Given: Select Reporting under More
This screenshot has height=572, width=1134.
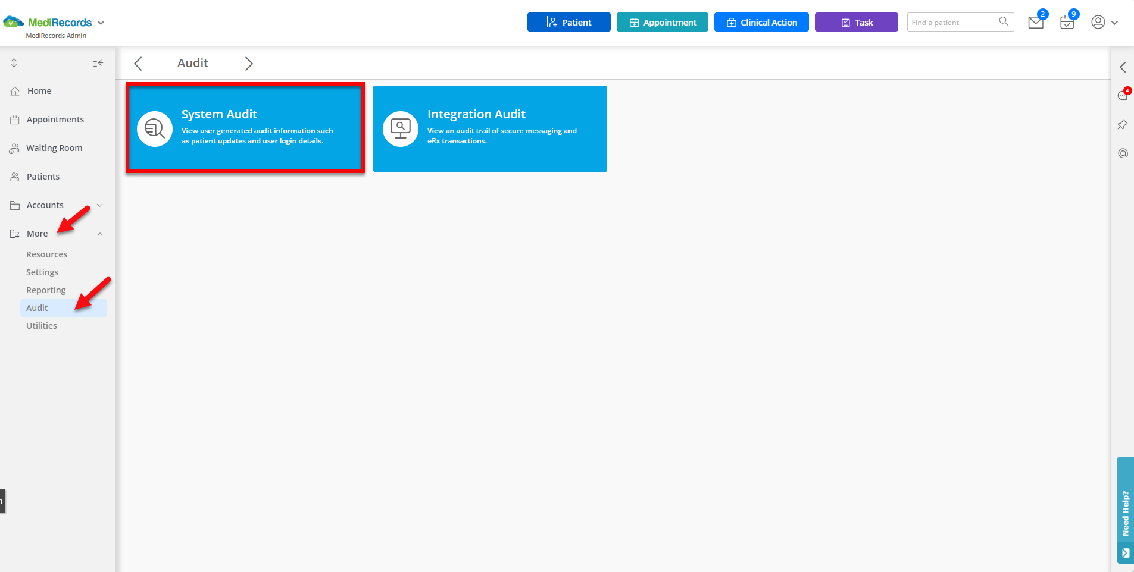Looking at the screenshot, I should click(x=46, y=290).
